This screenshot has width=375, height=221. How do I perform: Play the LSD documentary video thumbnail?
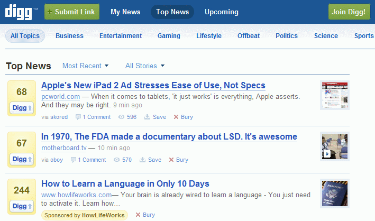335,146
